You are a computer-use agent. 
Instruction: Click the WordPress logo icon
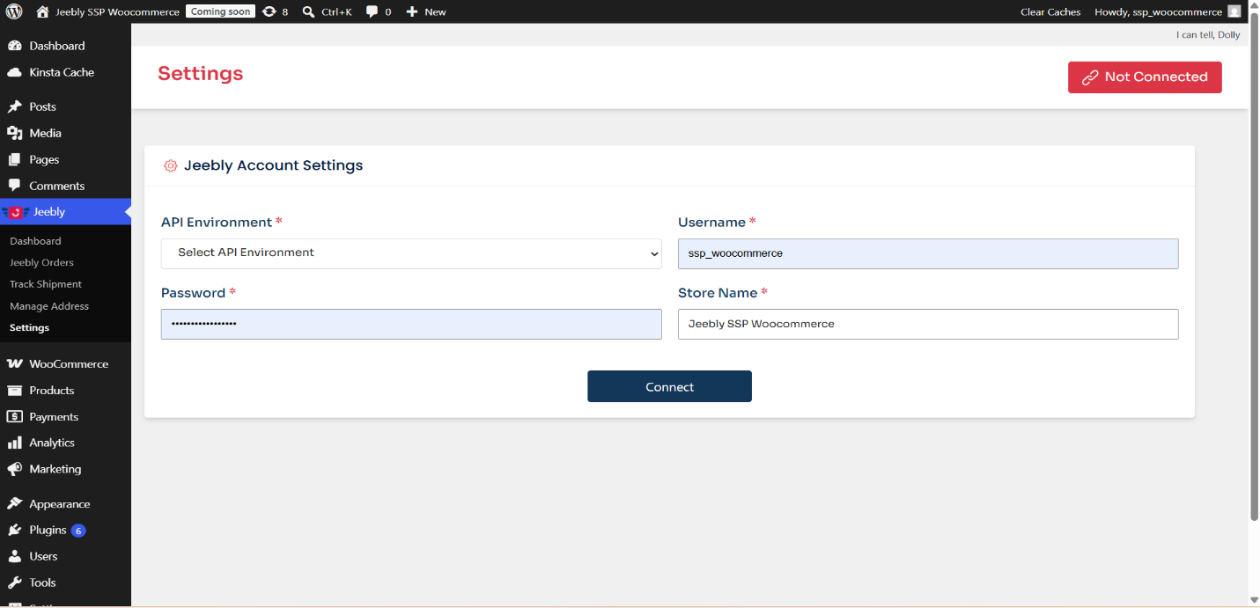14,11
